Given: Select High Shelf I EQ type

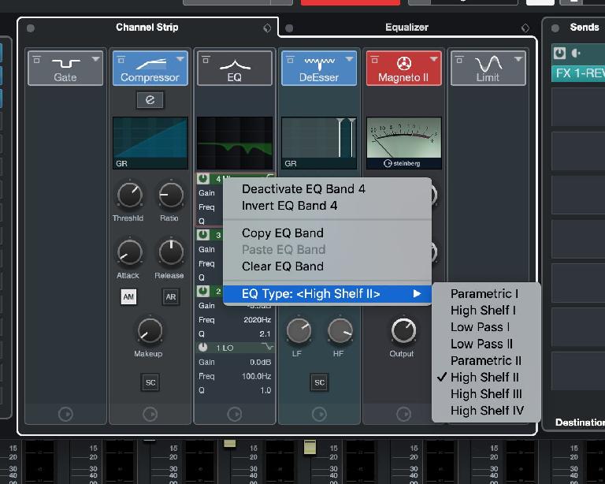Looking at the screenshot, I should pos(483,311).
